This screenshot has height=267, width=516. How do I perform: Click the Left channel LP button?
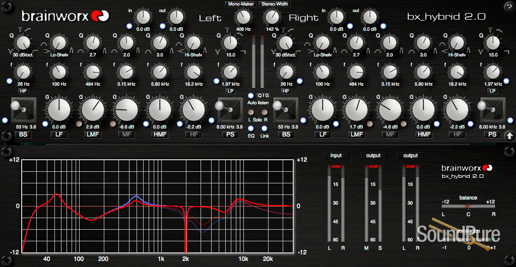pyautogui.click(x=230, y=91)
